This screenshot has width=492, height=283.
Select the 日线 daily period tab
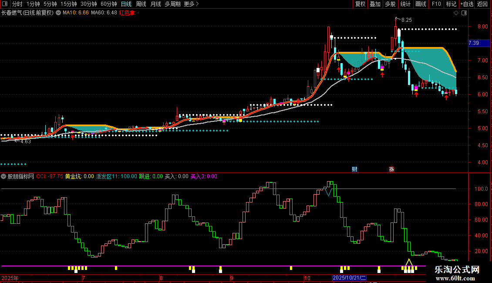point(126,4)
